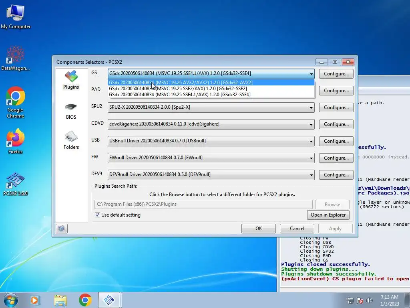Click 'GS plugin failed to open' log line
The height and width of the screenshot is (308, 410).
point(346,279)
